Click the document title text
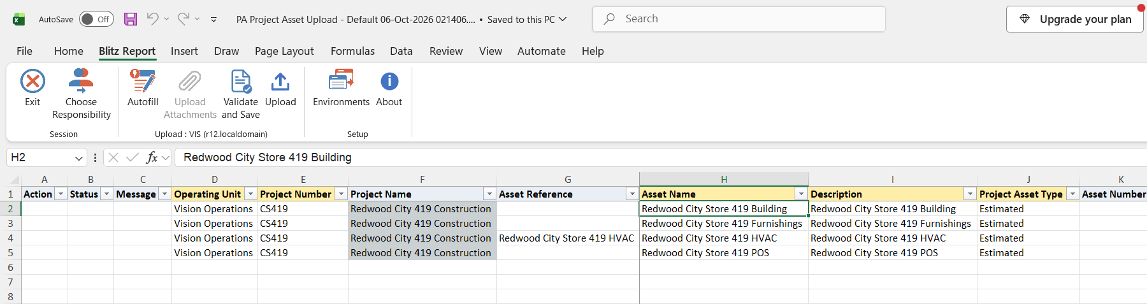 click(x=356, y=19)
